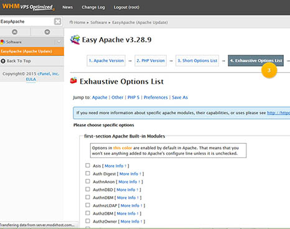Jump to the Save As section
The height and width of the screenshot is (229, 290).
pyautogui.click(x=180, y=98)
